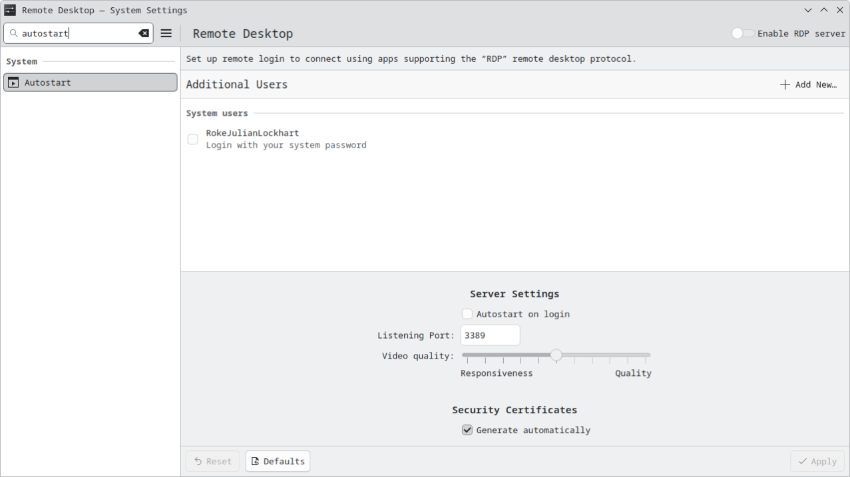Focus the Listening Port field
This screenshot has height=477, width=850.
point(490,335)
